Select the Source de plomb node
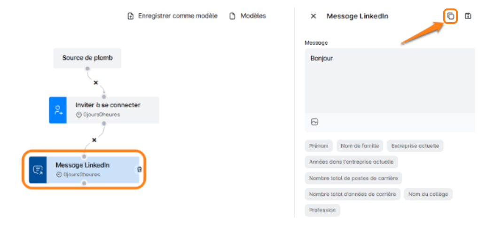 (x=87, y=58)
